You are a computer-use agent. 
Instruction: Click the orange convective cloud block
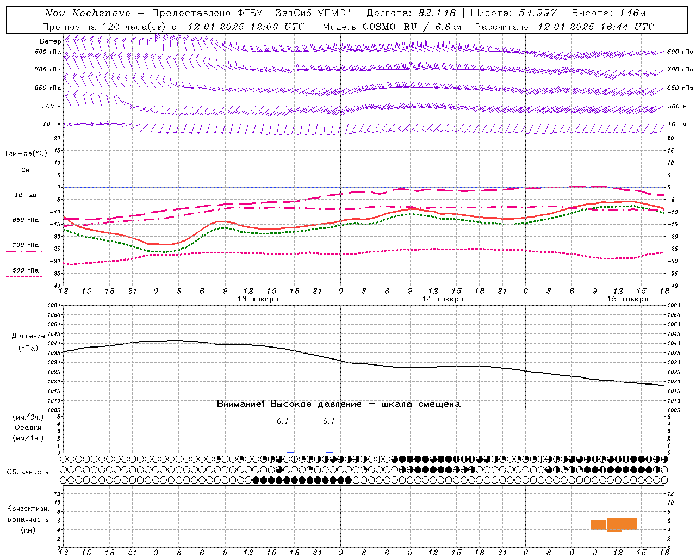[x=614, y=524]
